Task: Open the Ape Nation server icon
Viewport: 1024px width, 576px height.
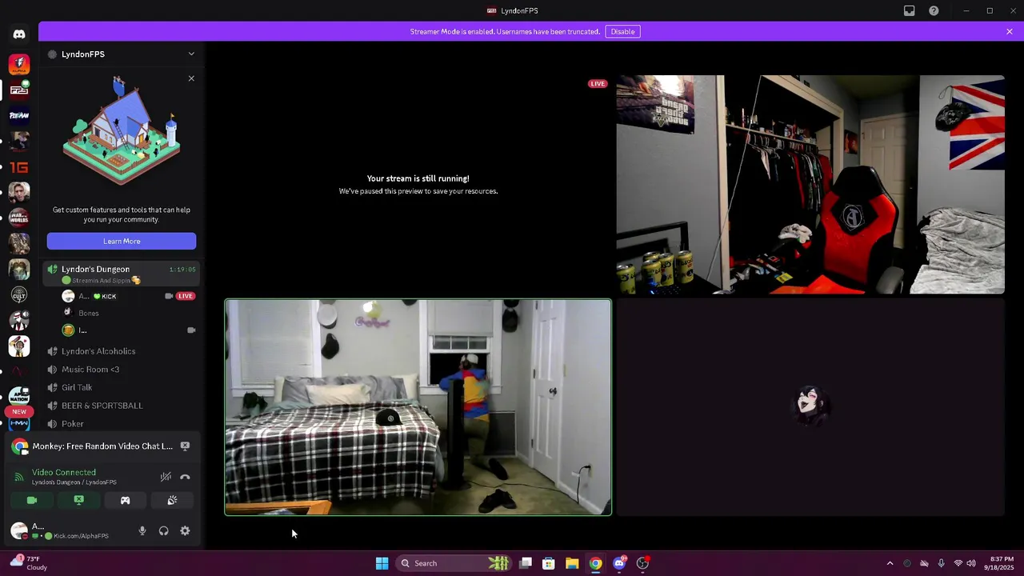Action: pyautogui.click(x=19, y=397)
